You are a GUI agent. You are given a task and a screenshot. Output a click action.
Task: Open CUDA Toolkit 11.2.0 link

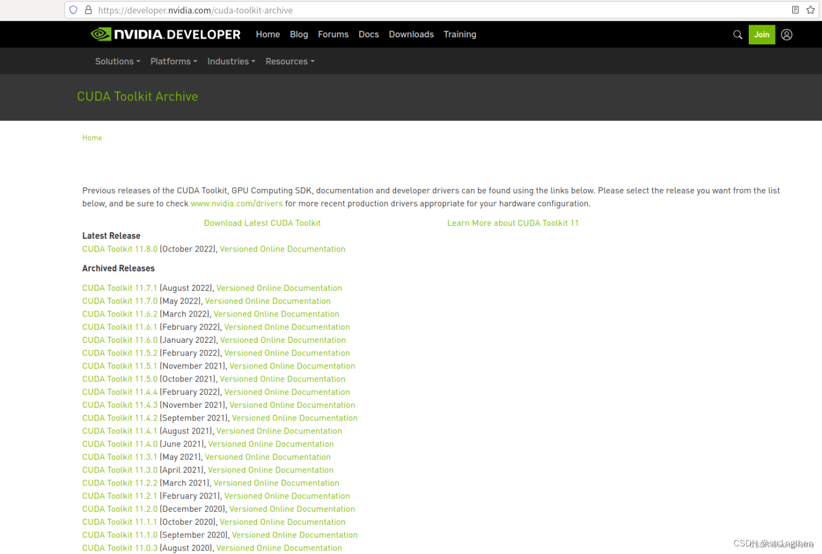point(120,509)
